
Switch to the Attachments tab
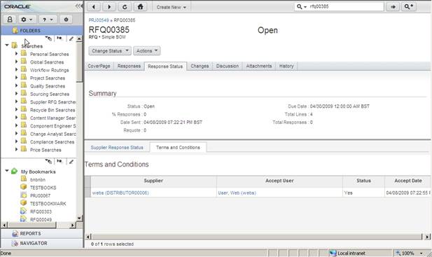[259, 66]
